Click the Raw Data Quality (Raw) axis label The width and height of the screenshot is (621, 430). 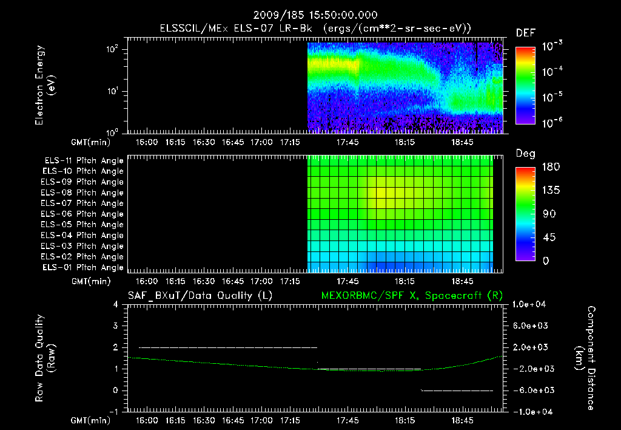45,358
